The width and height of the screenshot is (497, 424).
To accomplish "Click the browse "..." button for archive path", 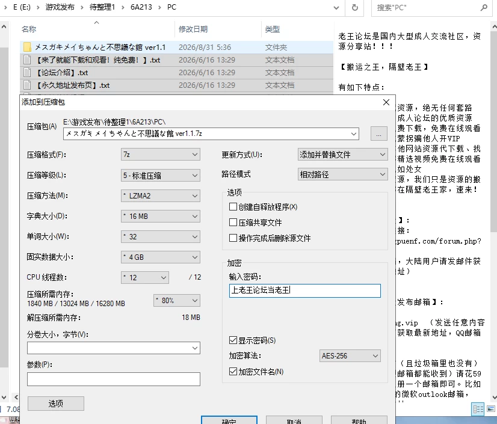I will [x=379, y=134].
